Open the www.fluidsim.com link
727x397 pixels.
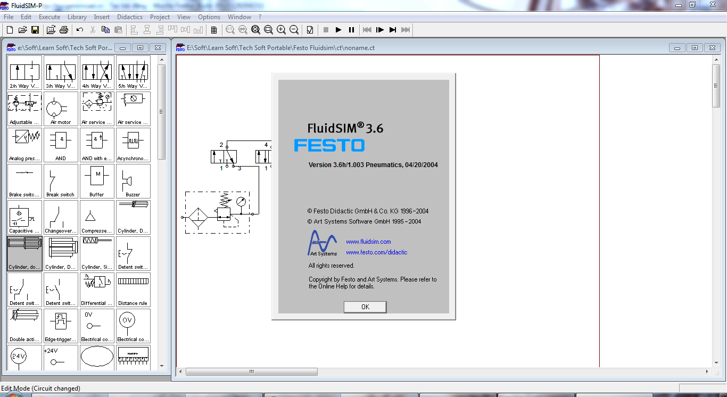(368, 242)
